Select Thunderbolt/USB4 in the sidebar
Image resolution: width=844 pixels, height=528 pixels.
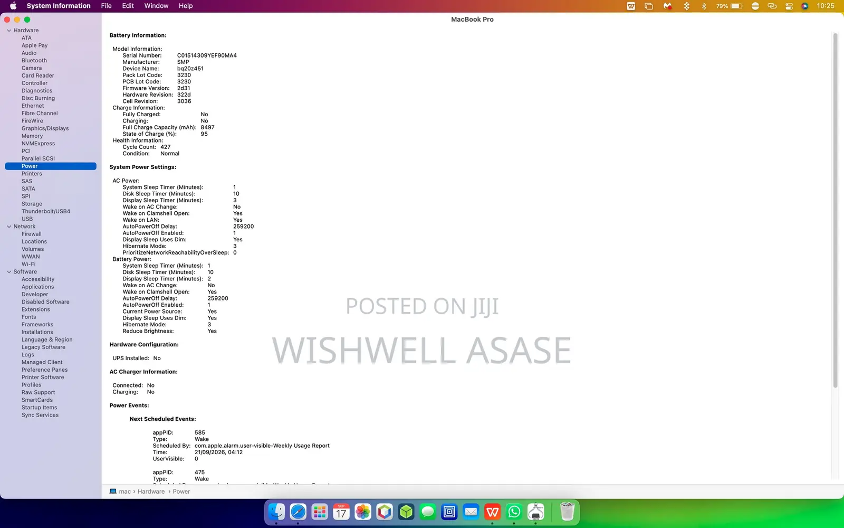click(x=46, y=211)
